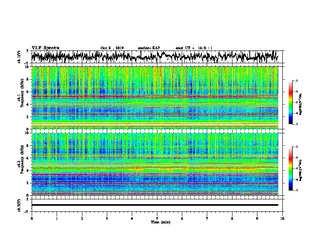The height and width of the screenshot is (245, 318).
Task: Click the VLF Spectra plot title
Action: click(x=45, y=48)
